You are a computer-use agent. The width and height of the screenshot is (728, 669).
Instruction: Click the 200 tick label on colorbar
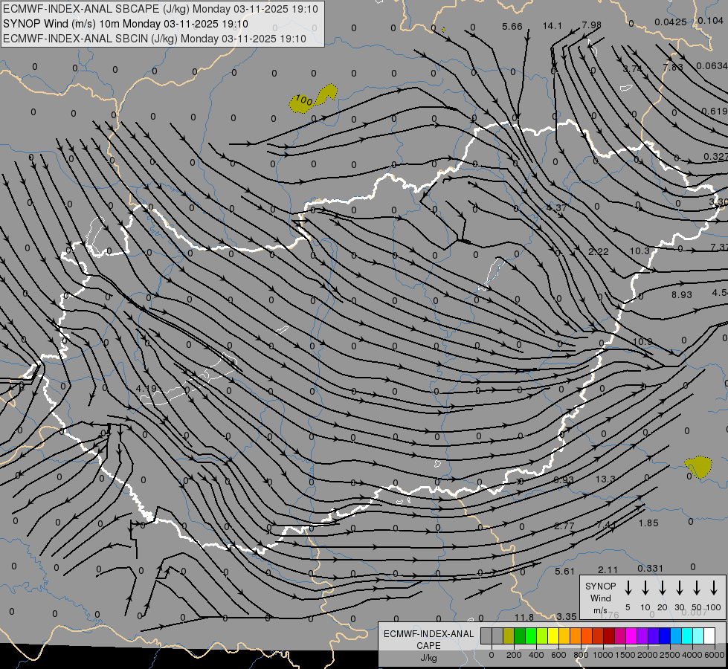click(x=514, y=655)
